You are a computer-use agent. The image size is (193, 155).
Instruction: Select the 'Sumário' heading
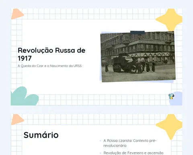[41, 135]
